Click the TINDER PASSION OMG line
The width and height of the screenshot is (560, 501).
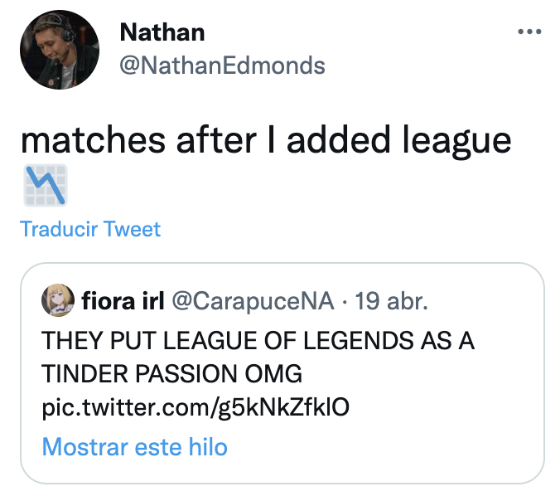(171, 375)
